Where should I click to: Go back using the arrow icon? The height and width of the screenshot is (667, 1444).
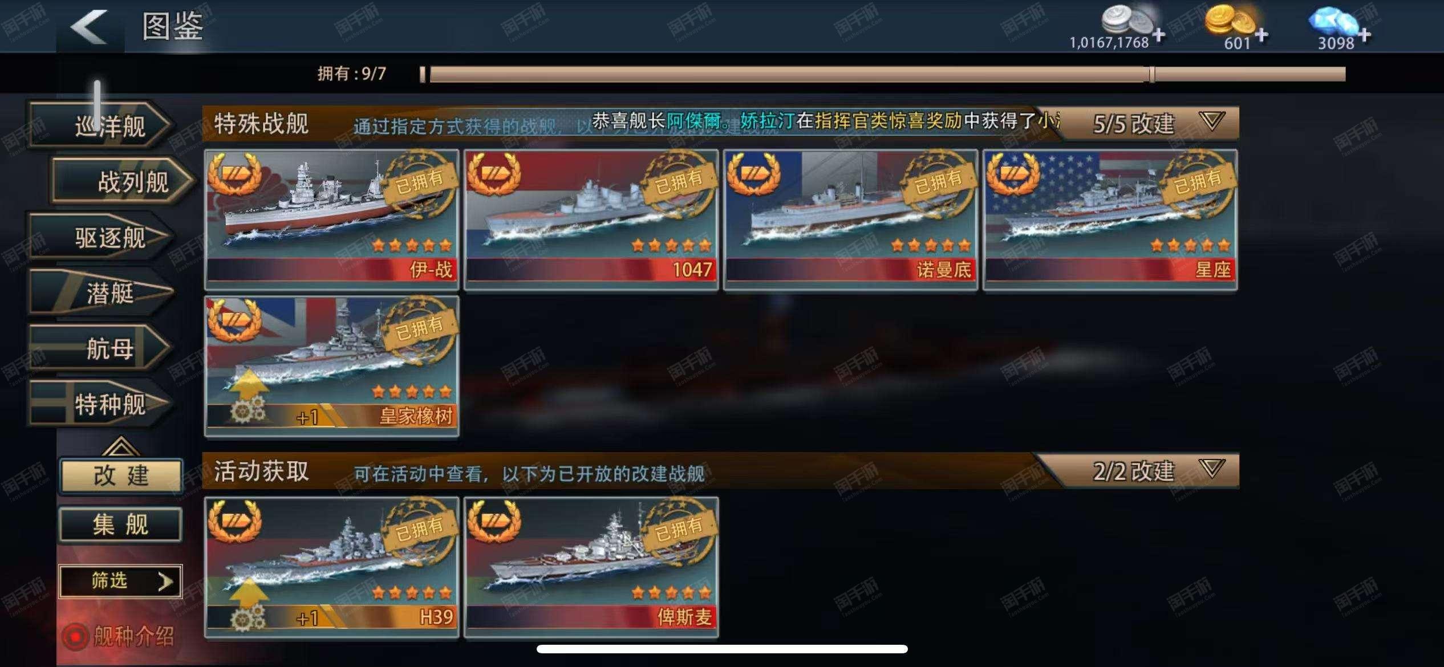point(90,26)
